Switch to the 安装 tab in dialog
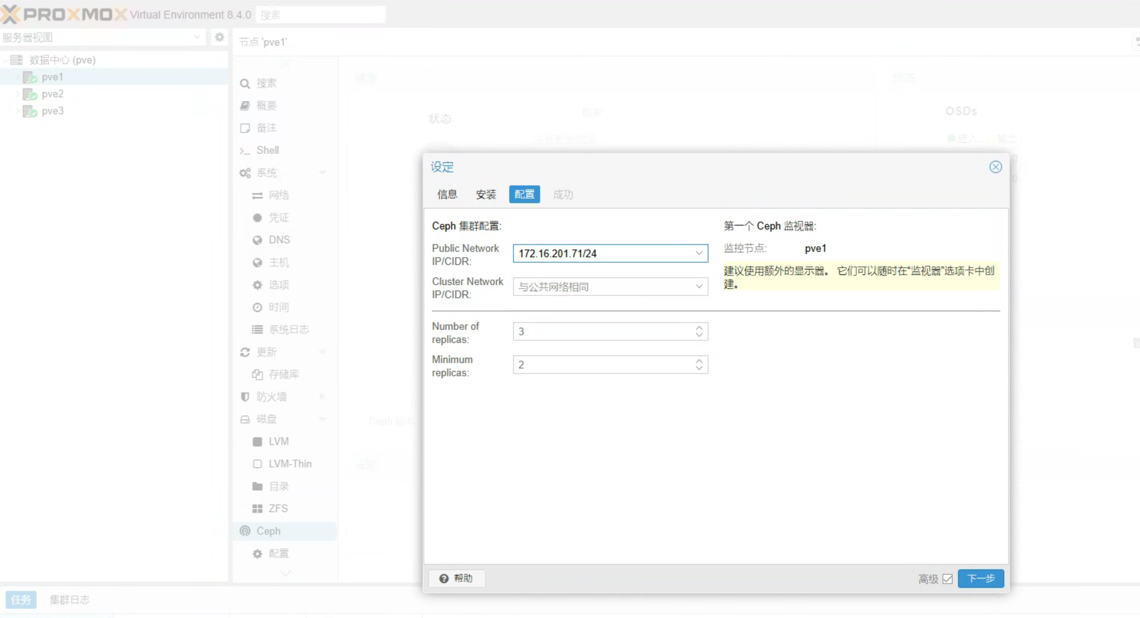1140x618 pixels. coord(486,194)
